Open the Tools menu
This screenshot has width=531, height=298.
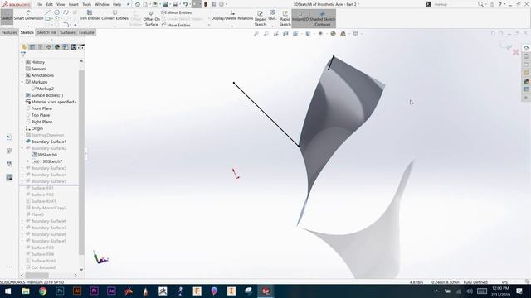[86, 4]
